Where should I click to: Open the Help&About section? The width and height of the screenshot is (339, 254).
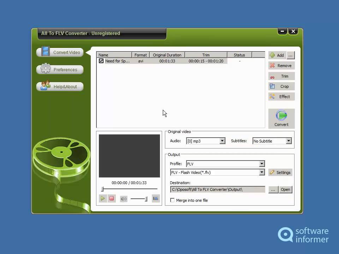tap(60, 86)
